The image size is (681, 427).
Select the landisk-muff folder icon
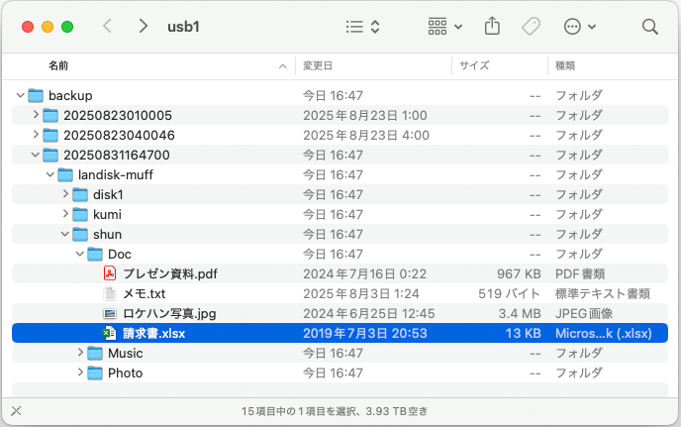click(65, 174)
